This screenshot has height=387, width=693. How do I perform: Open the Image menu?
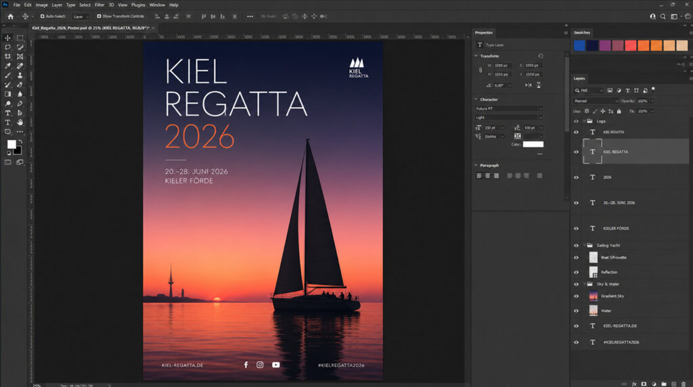tap(41, 5)
